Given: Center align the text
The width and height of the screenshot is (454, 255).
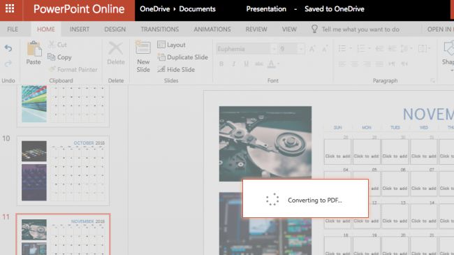Looking at the screenshot, I should coord(354,64).
